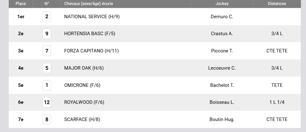Click the number 5 badge for Major Oak
Viewport: 306px width, 132px height.
tap(47, 68)
